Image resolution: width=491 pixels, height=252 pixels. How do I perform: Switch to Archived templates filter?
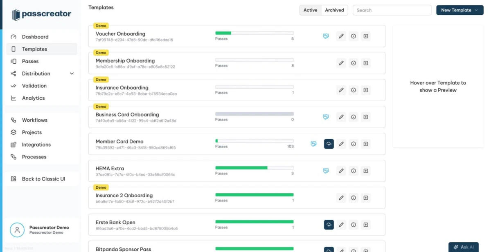click(334, 10)
